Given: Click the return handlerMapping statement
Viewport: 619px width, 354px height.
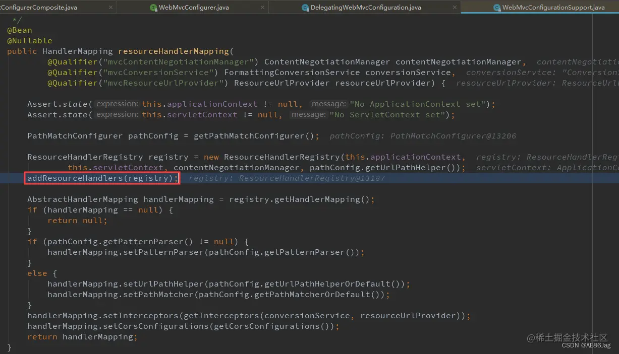Looking at the screenshot, I should tap(83, 337).
